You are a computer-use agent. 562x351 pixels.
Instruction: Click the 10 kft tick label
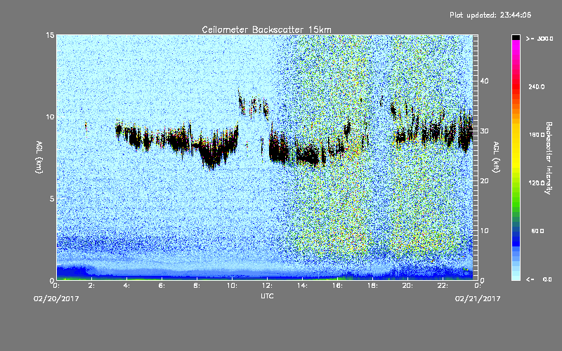[x=484, y=231]
